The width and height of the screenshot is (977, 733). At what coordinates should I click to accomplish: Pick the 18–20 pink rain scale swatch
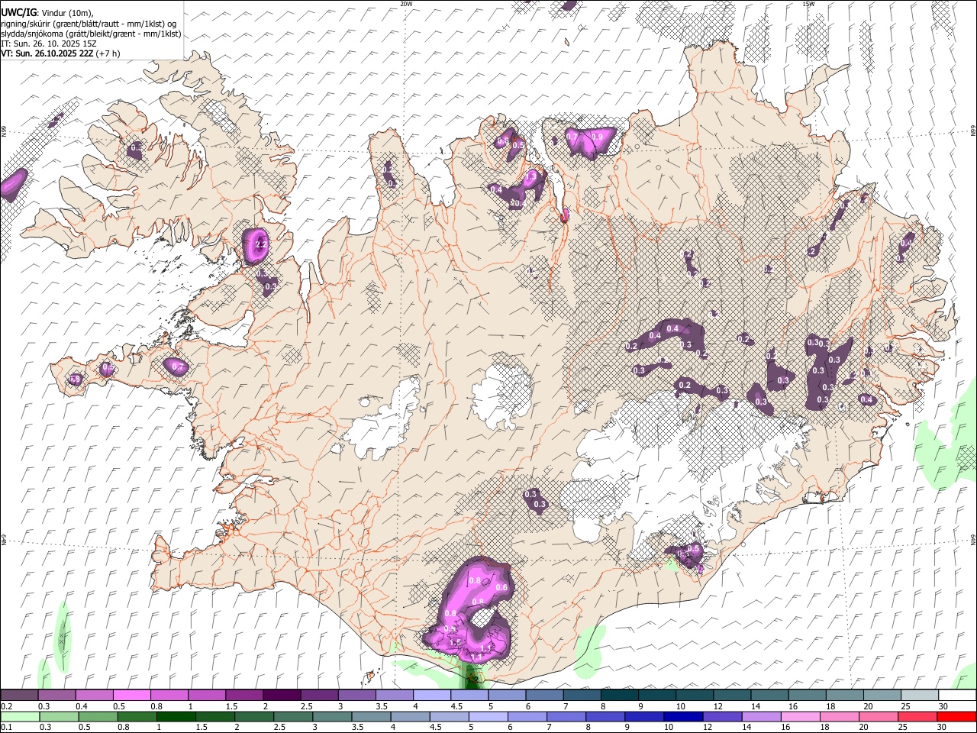tap(840, 716)
